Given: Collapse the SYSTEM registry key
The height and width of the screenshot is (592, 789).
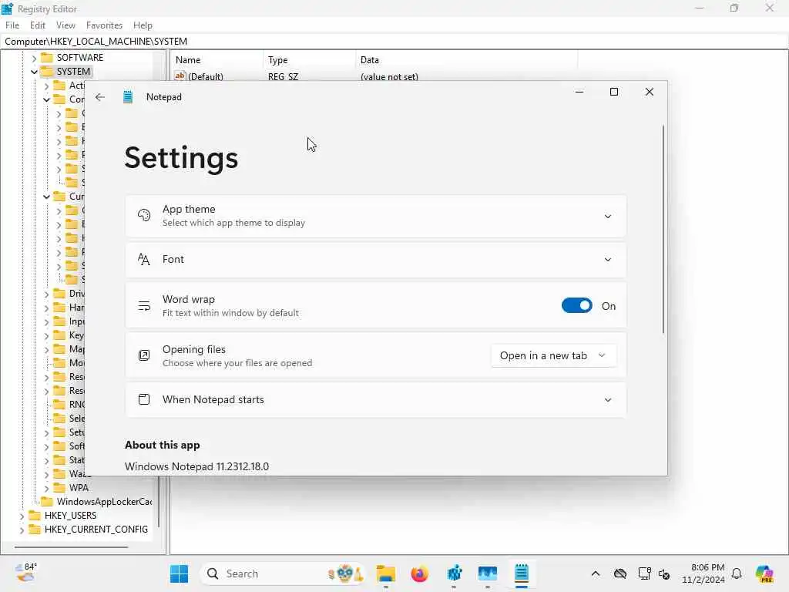Looking at the screenshot, I should [x=34, y=72].
